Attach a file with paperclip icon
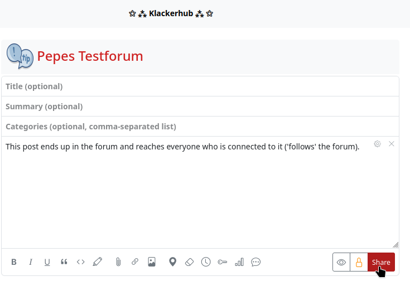Screen dimensions: 410x281 point(118,262)
